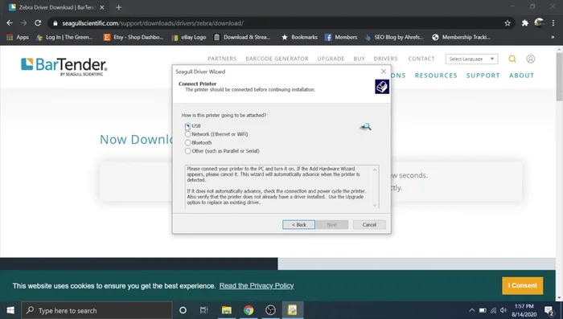Open Task View from the taskbar
This screenshot has width=563, height=319.
(x=204, y=310)
